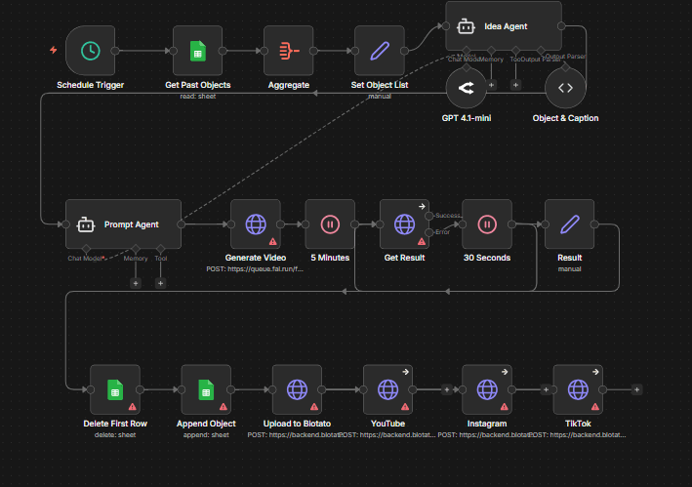Select the Prompt Agent node

pyautogui.click(x=124, y=223)
